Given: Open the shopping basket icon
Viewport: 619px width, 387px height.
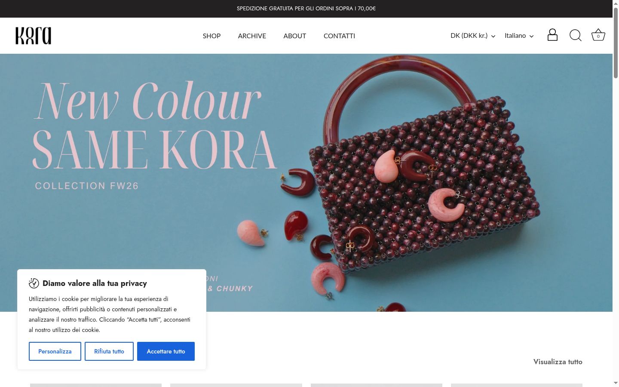Looking at the screenshot, I should click(x=598, y=35).
